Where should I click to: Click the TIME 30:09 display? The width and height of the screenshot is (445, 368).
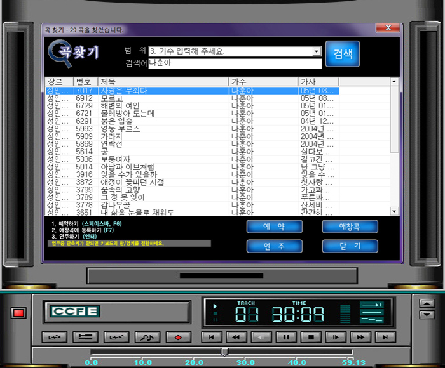298,315
